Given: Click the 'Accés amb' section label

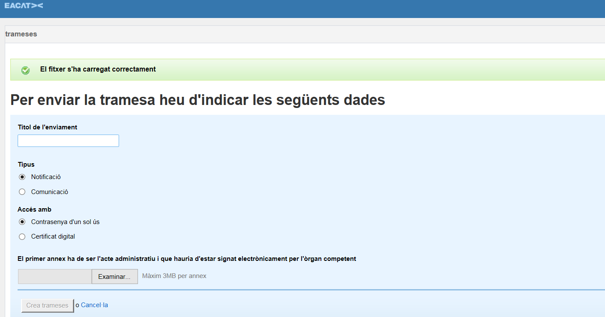Looking at the screenshot, I should click(x=34, y=209).
